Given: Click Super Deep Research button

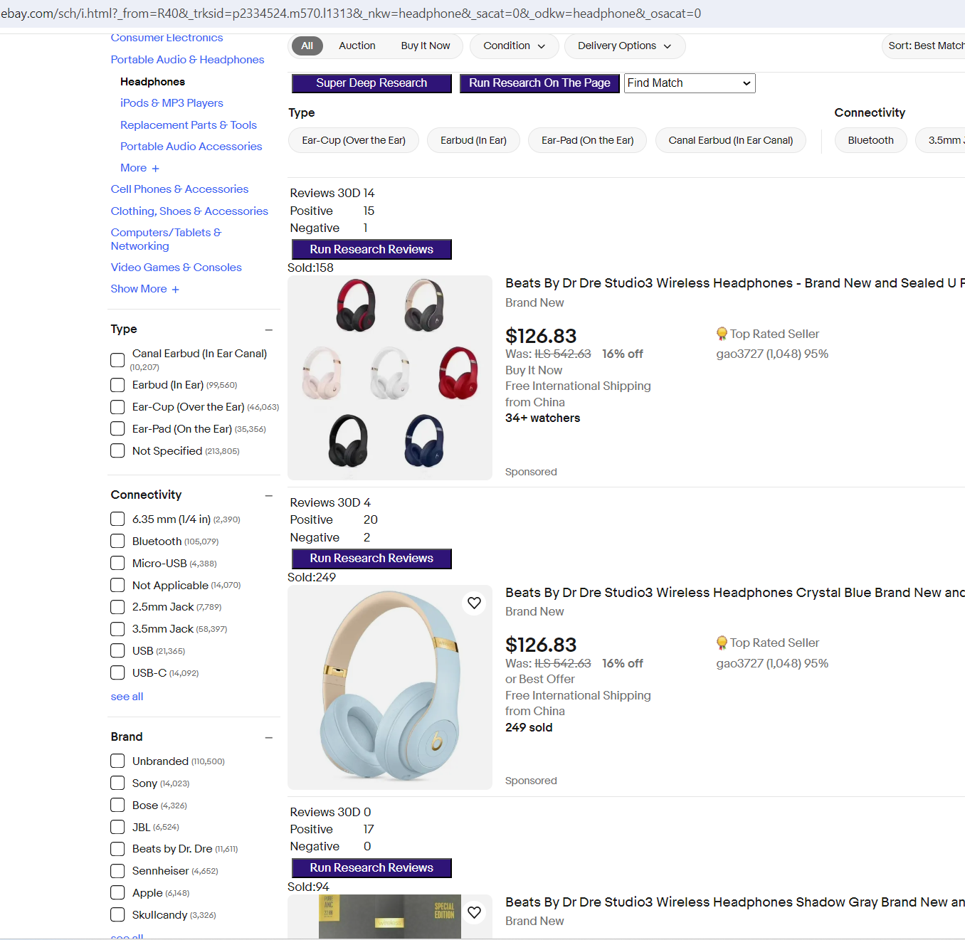Looking at the screenshot, I should [371, 83].
